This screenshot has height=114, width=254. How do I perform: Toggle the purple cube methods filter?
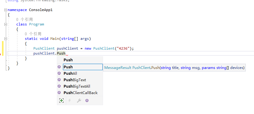tap(87, 101)
